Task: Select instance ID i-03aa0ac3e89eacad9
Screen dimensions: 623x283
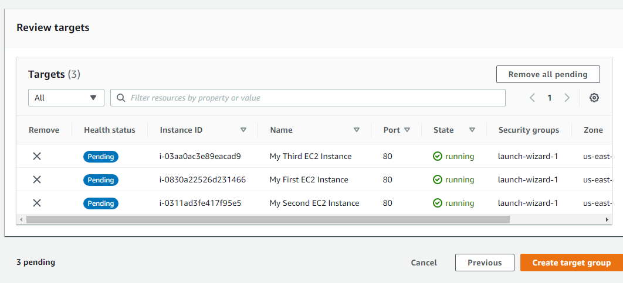Action: click(x=200, y=156)
